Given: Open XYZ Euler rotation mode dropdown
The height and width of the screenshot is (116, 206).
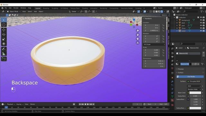Looking at the screenshot, I should pos(154,44).
